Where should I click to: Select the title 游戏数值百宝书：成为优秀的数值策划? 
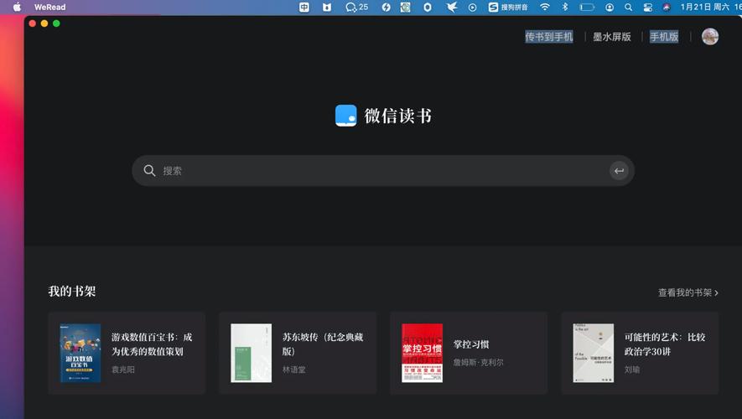[152, 344]
